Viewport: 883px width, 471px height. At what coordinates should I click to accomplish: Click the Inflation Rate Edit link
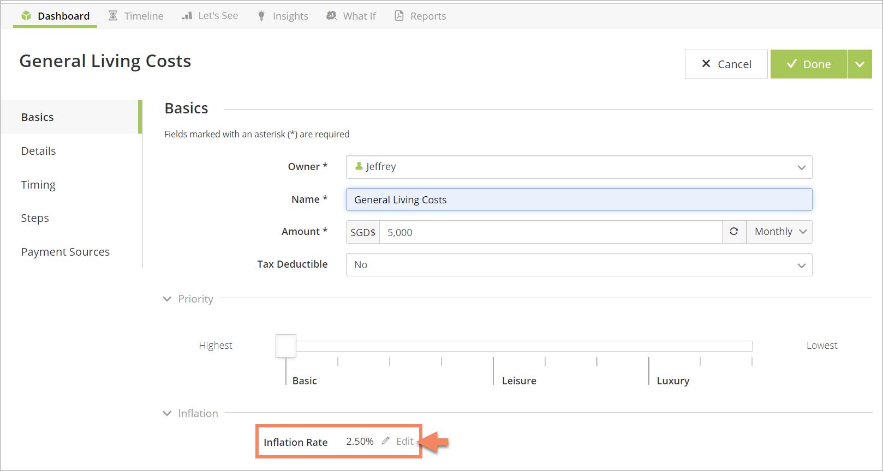404,441
